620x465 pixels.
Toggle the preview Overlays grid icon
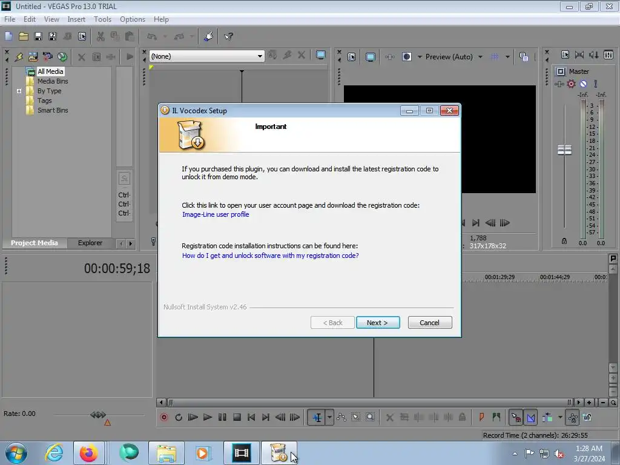tap(494, 56)
